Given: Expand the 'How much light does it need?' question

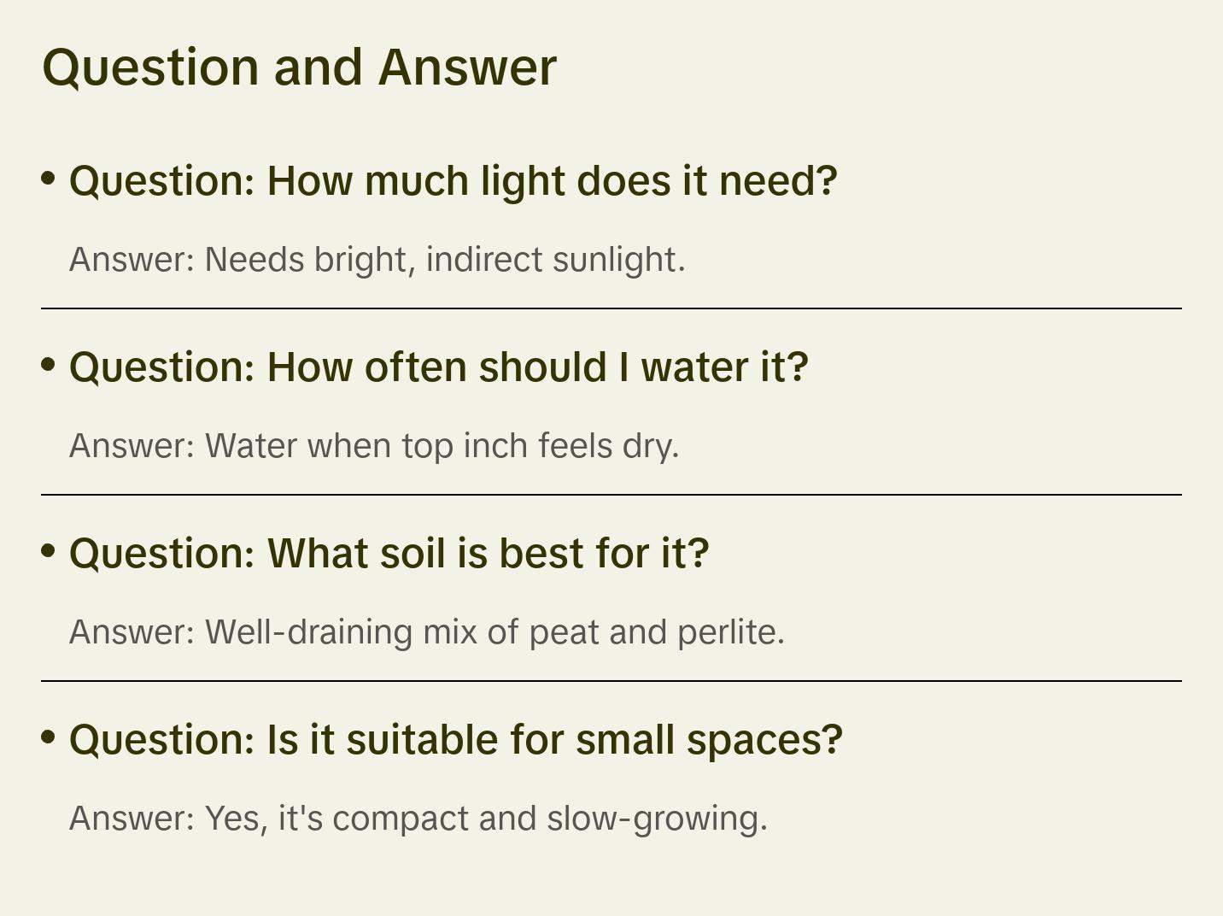Looking at the screenshot, I should (453, 181).
